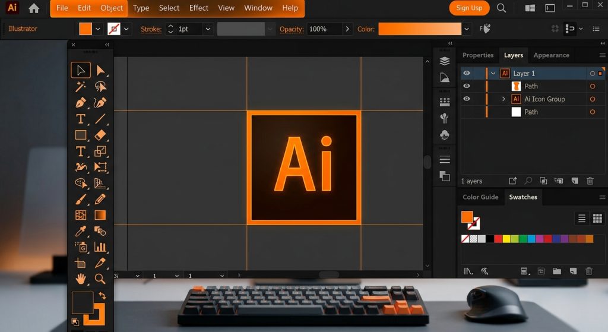Viewport: 608px width, 332px height.
Task: Select the Pencil tool
Action: point(100,200)
